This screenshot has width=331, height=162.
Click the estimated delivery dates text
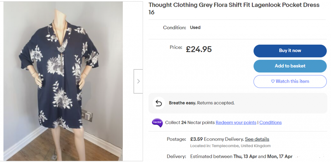(x=241, y=157)
